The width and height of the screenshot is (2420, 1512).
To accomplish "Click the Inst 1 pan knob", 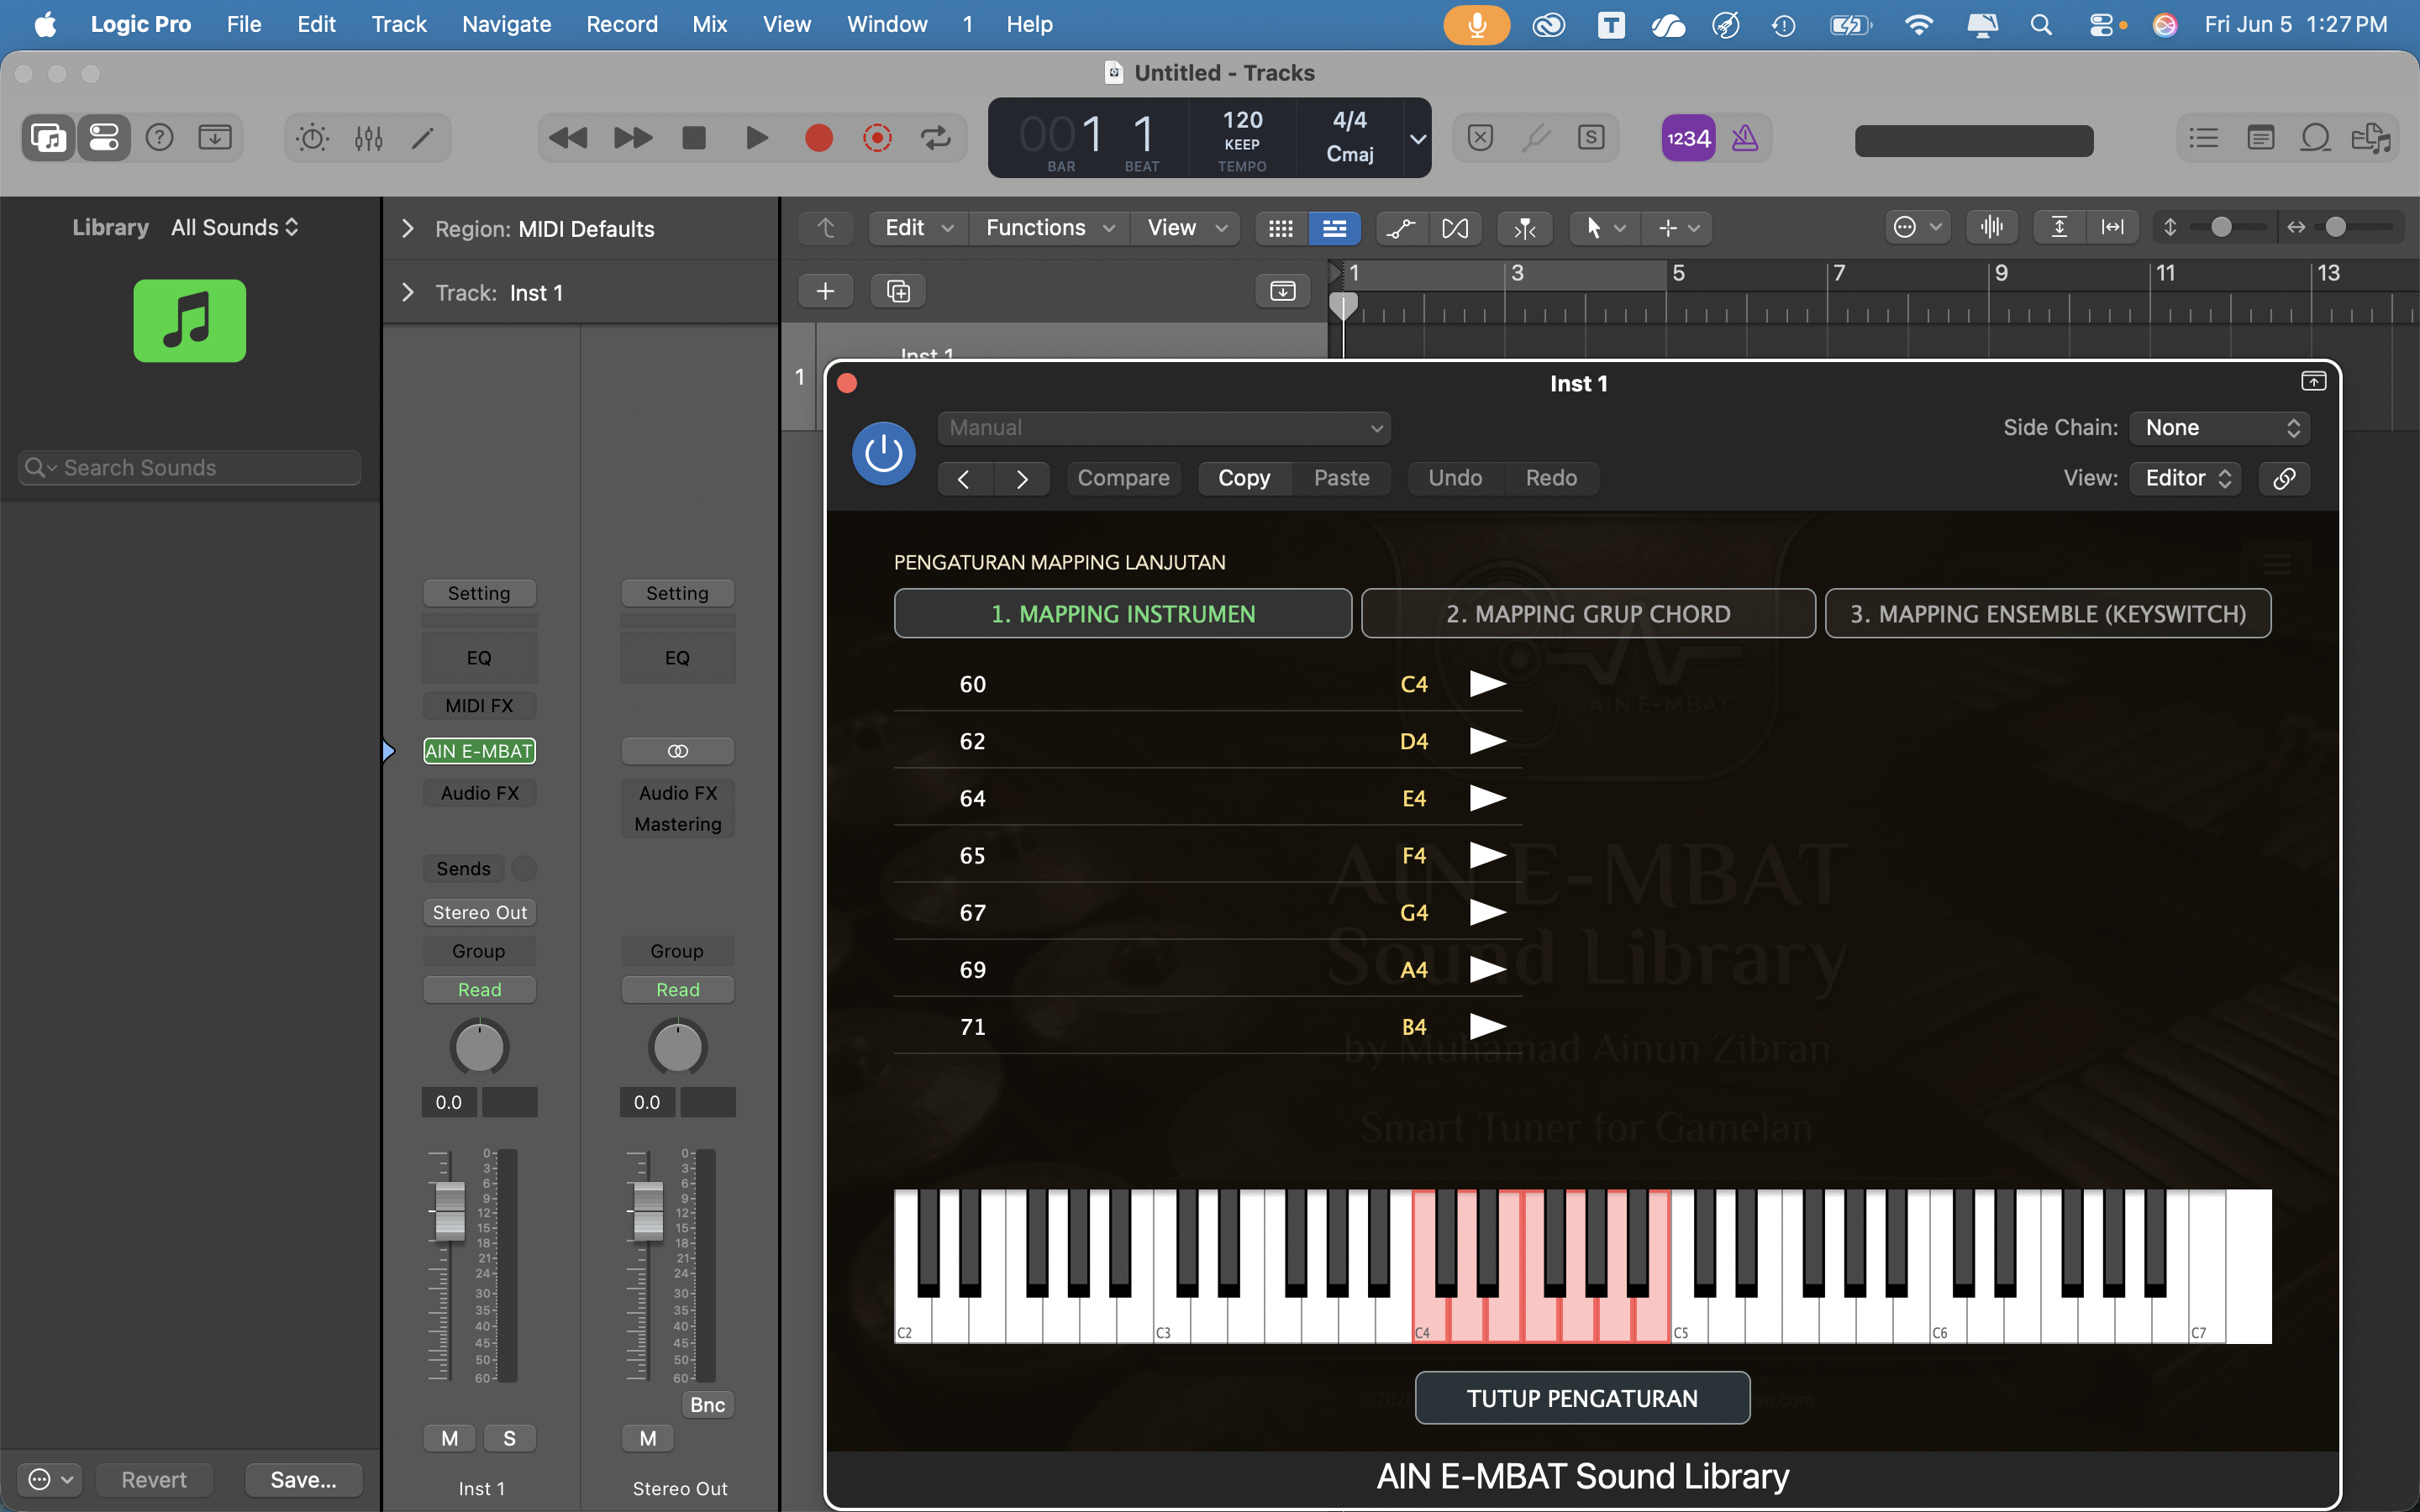I will (479, 1047).
